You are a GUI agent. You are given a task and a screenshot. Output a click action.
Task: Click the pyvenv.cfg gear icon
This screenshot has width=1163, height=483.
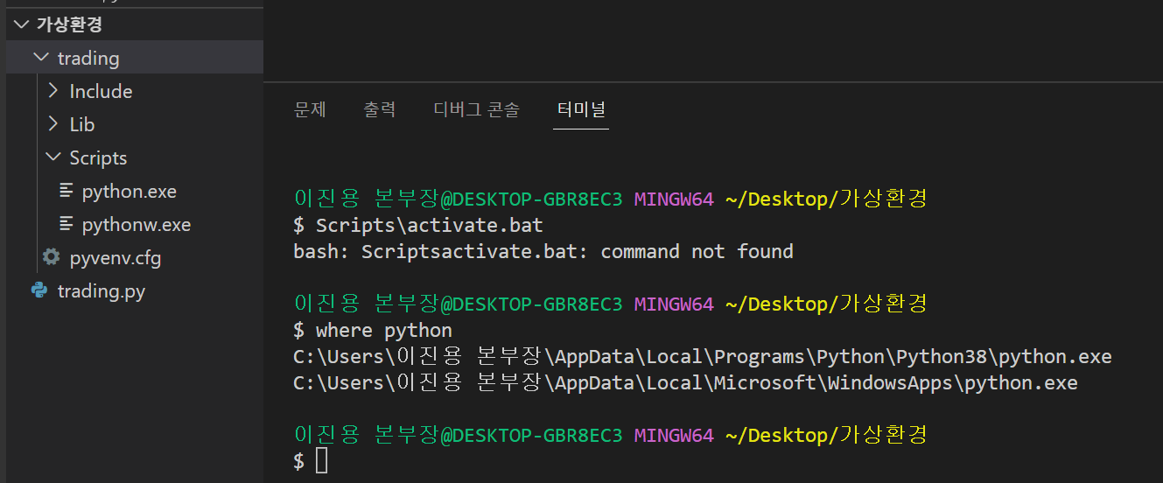[x=52, y=257]
